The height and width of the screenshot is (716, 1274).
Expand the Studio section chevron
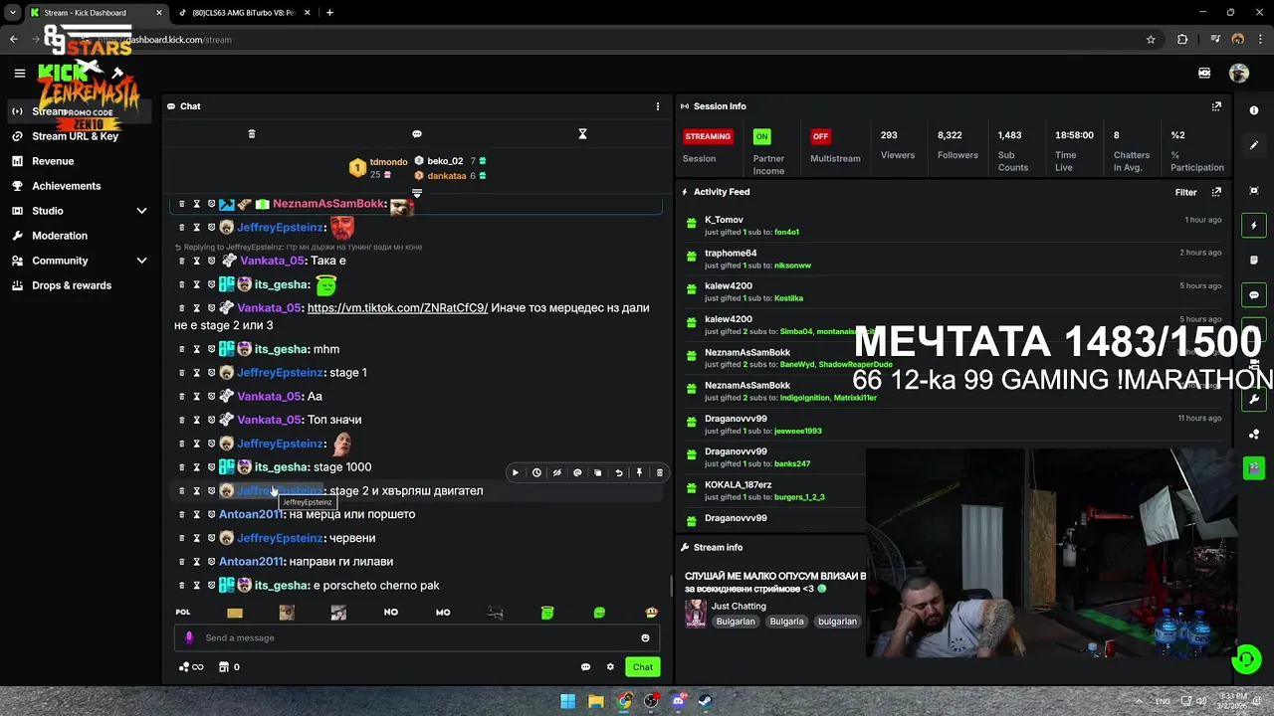[x=141, y=211]
